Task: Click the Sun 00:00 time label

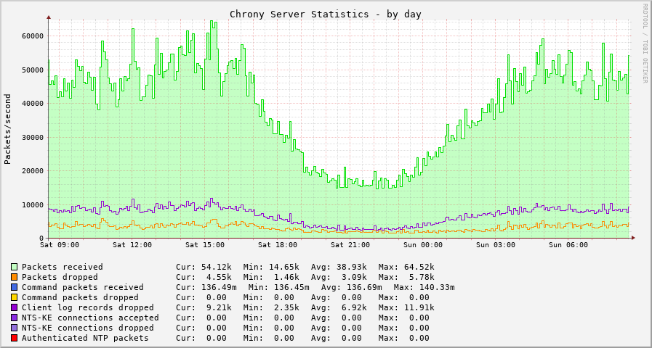Action: tap(423, 245)
